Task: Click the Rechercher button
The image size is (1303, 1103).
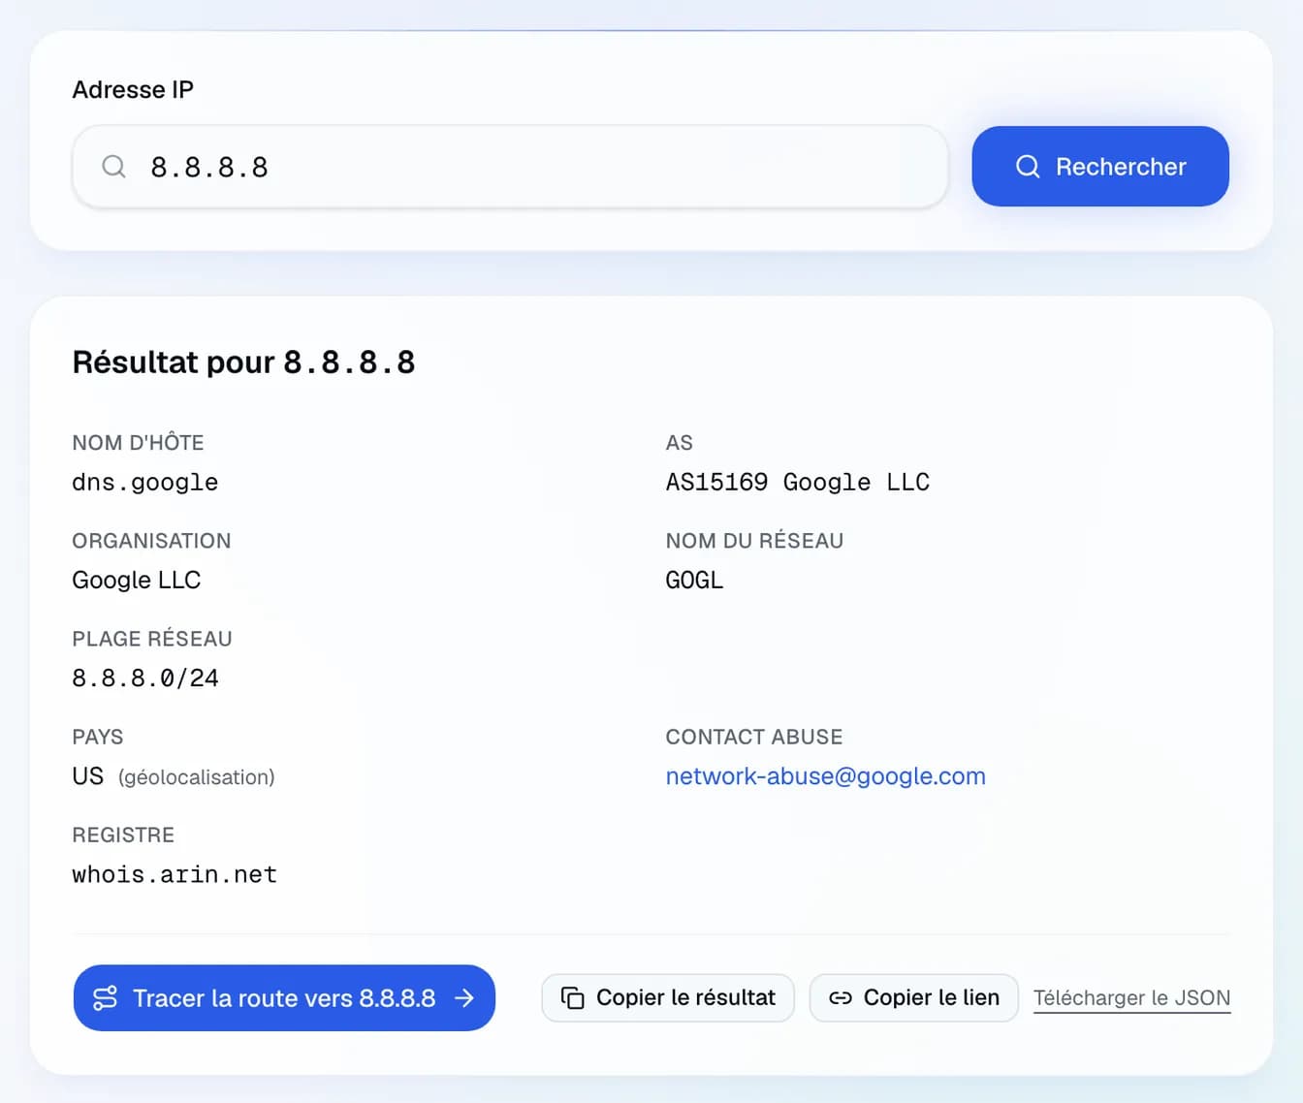Action: [1100, 166]
